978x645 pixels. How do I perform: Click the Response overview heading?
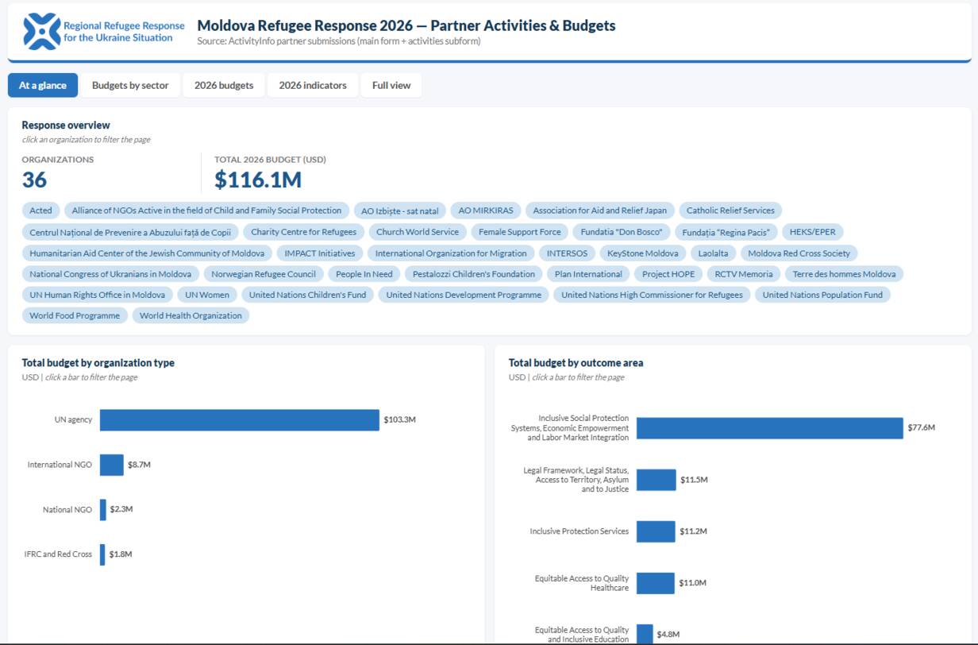pyautogui.click(x=66, y=126)
